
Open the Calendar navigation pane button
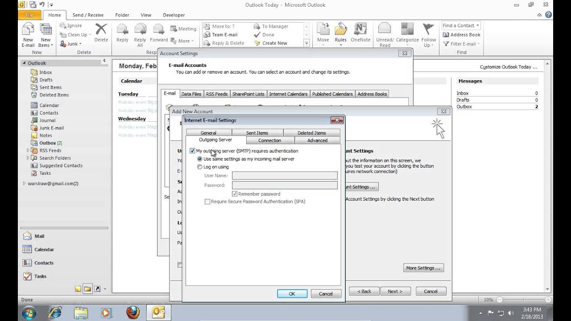click(x=64, y=250)
